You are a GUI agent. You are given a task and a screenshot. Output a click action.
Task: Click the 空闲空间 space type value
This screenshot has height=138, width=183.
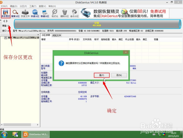(x=82, y=92)
